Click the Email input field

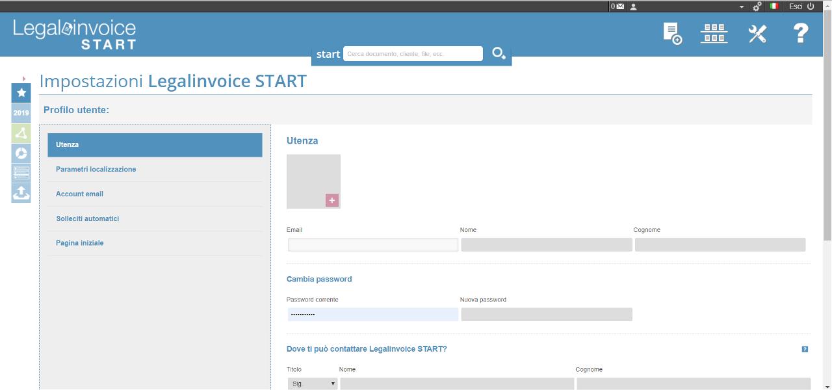(x=373, y=245)
